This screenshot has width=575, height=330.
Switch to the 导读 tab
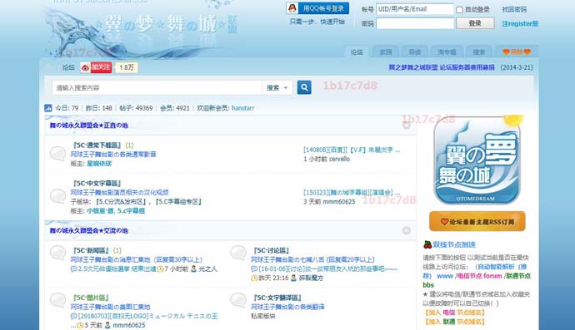pyautogui.click(x=415, y=52)
